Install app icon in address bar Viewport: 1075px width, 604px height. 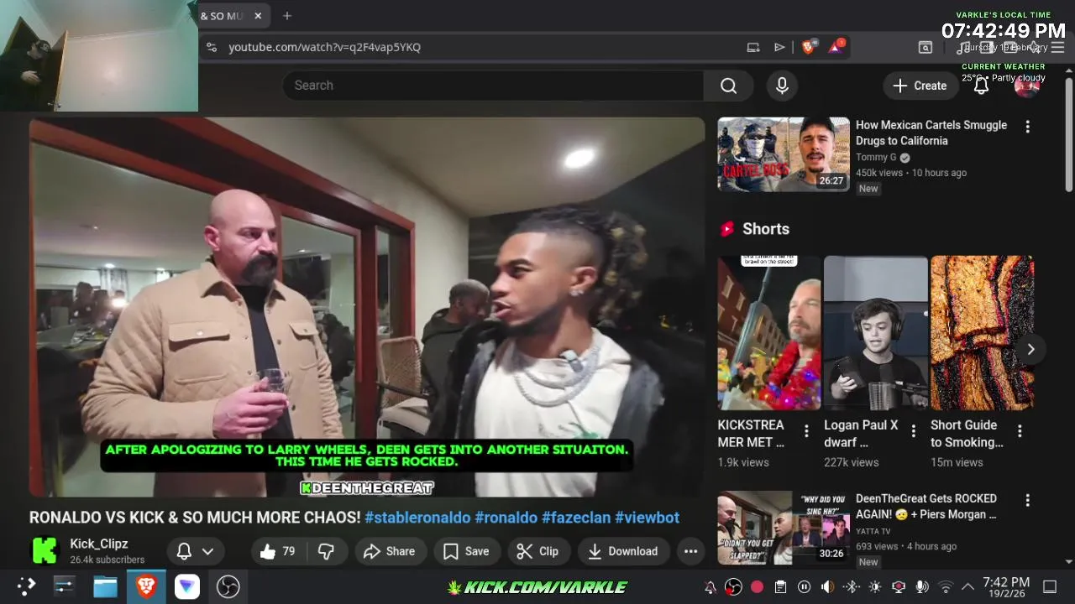pyautogui.click(x=753, y=47)
